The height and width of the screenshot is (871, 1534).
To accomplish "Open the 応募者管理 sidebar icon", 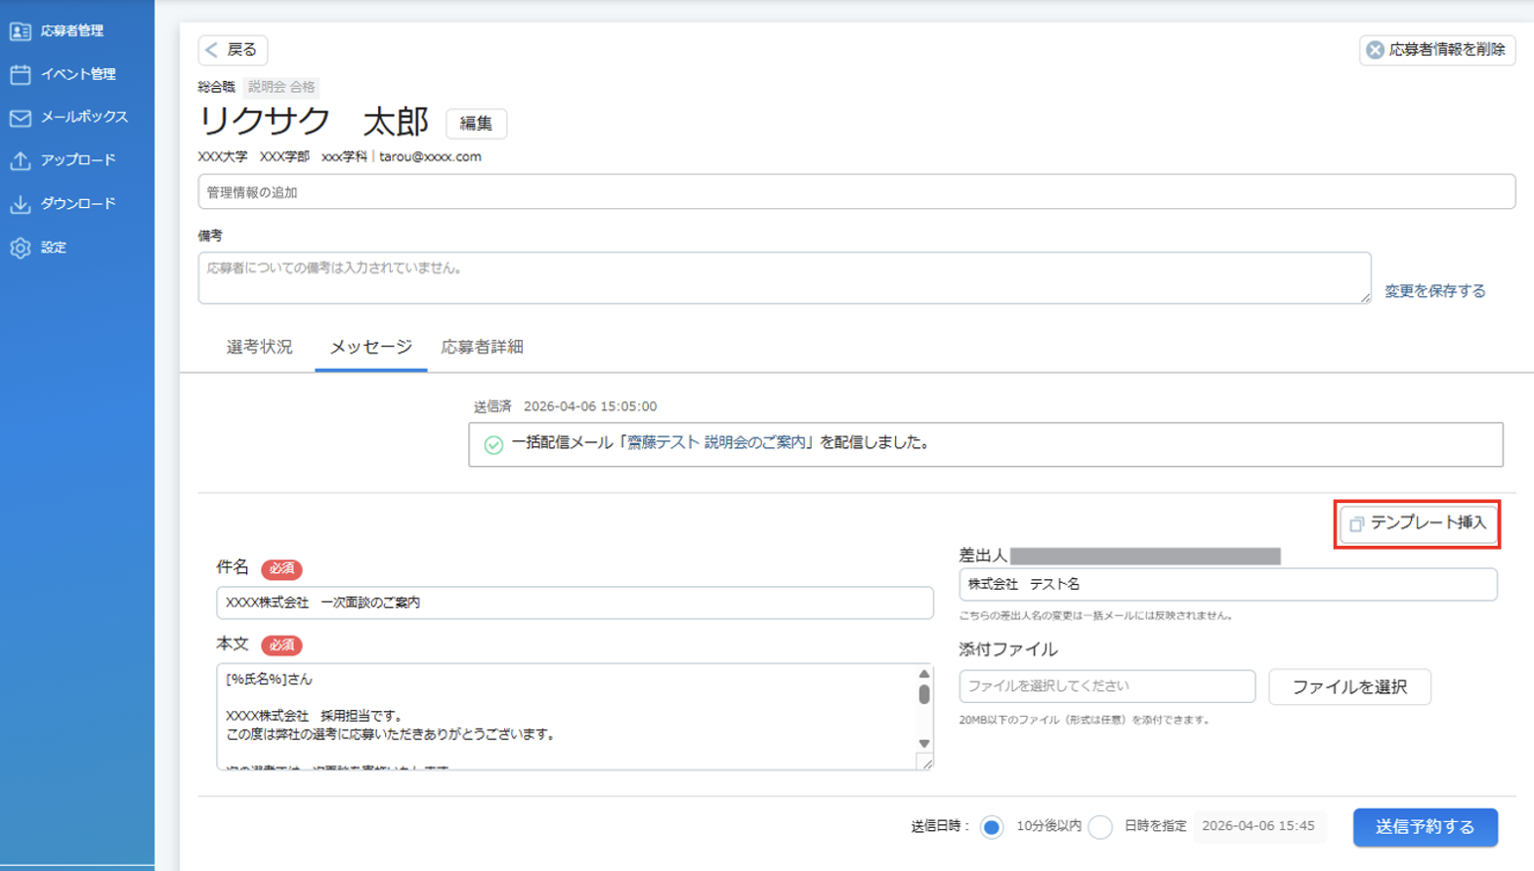I will 21,31.
